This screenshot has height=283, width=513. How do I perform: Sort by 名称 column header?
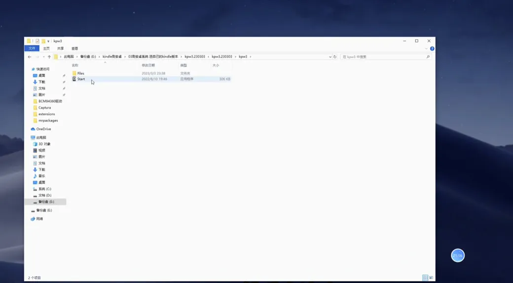tap(75, 65)
